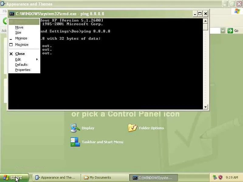Image resolution: width=243 pixels, height=182 pixels.
Task: Click the 9:19 AM system clock
Action: 232,177
